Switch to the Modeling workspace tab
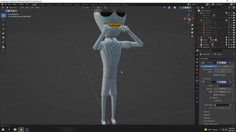Viewport: 236px width, 132px height. click(42, 5)
